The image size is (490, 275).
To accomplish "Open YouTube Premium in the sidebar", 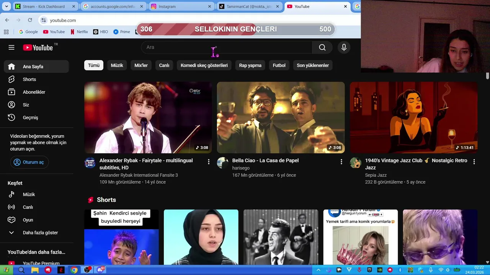I will 36,263.
